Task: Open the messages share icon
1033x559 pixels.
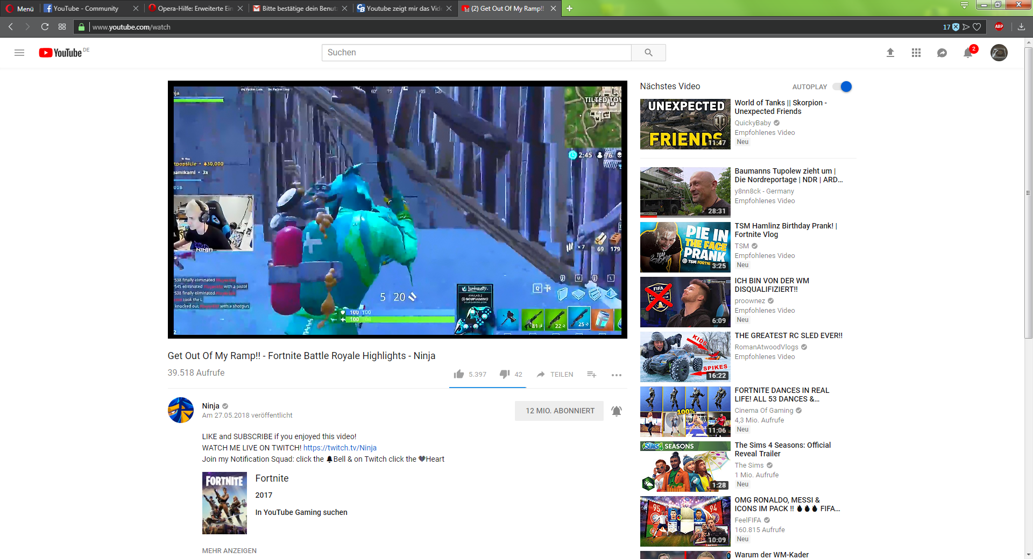Action: click(x=942, y=53)
